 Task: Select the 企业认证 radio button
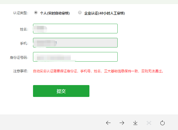coord(80,12)
